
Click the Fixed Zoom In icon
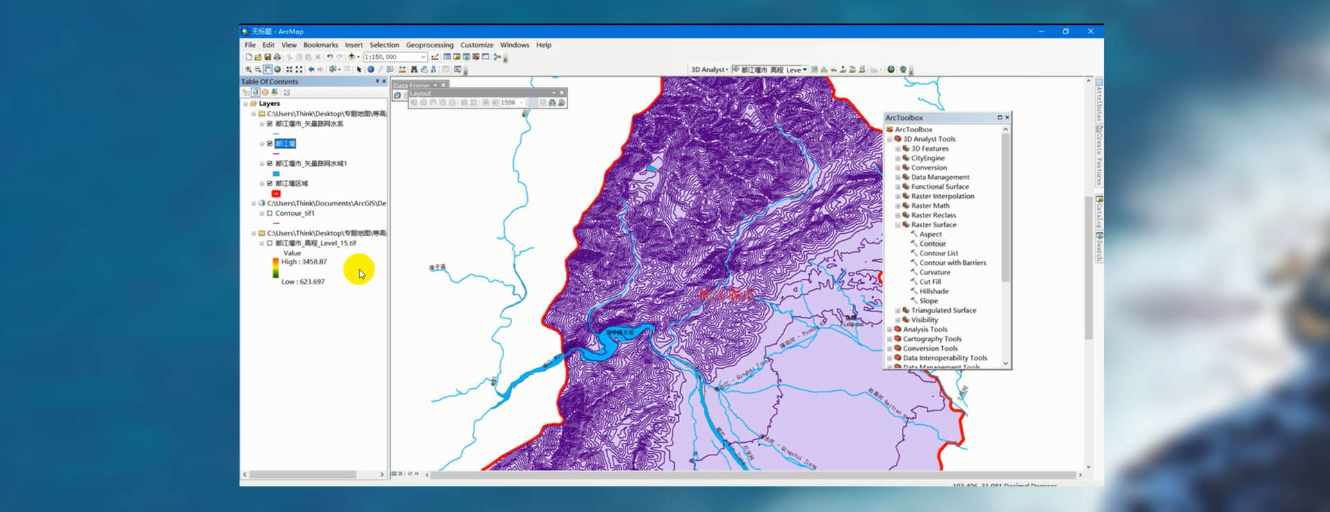[x=290, y=69]
